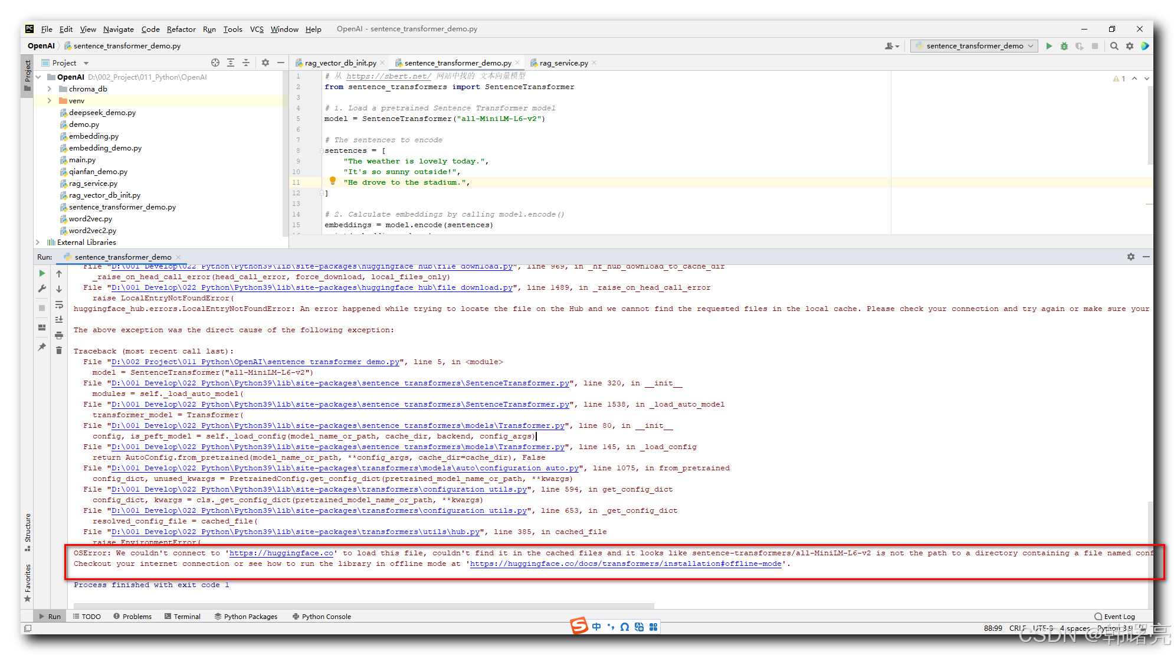
Task: Open run configuration dropdown sentence_transformer_demo
Action: click(x=974, y=46)
